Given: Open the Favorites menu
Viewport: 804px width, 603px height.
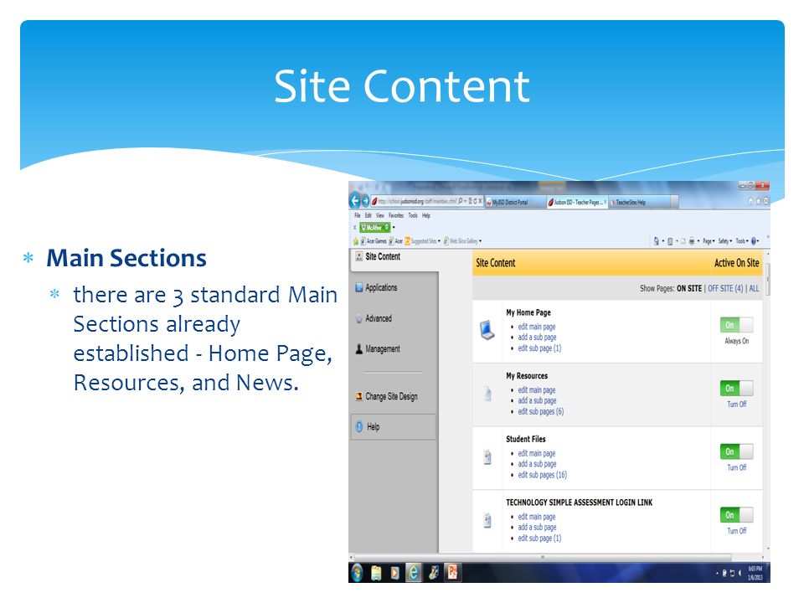Looking at the screenshot, I should tap(396, 216).
